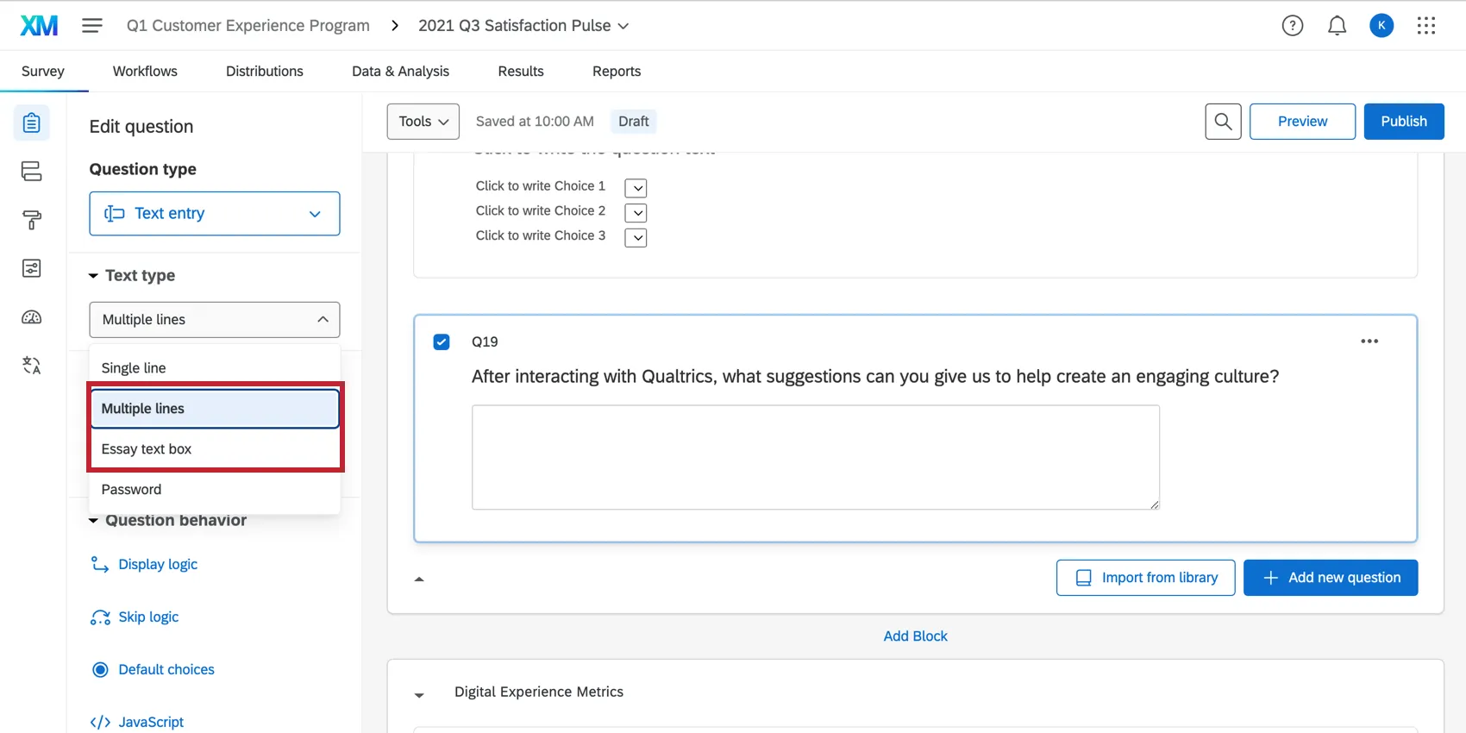Expand the Tools dropdown
Image resolution: width=1466 pixels, height=733 pixels.
click(423, 122)
